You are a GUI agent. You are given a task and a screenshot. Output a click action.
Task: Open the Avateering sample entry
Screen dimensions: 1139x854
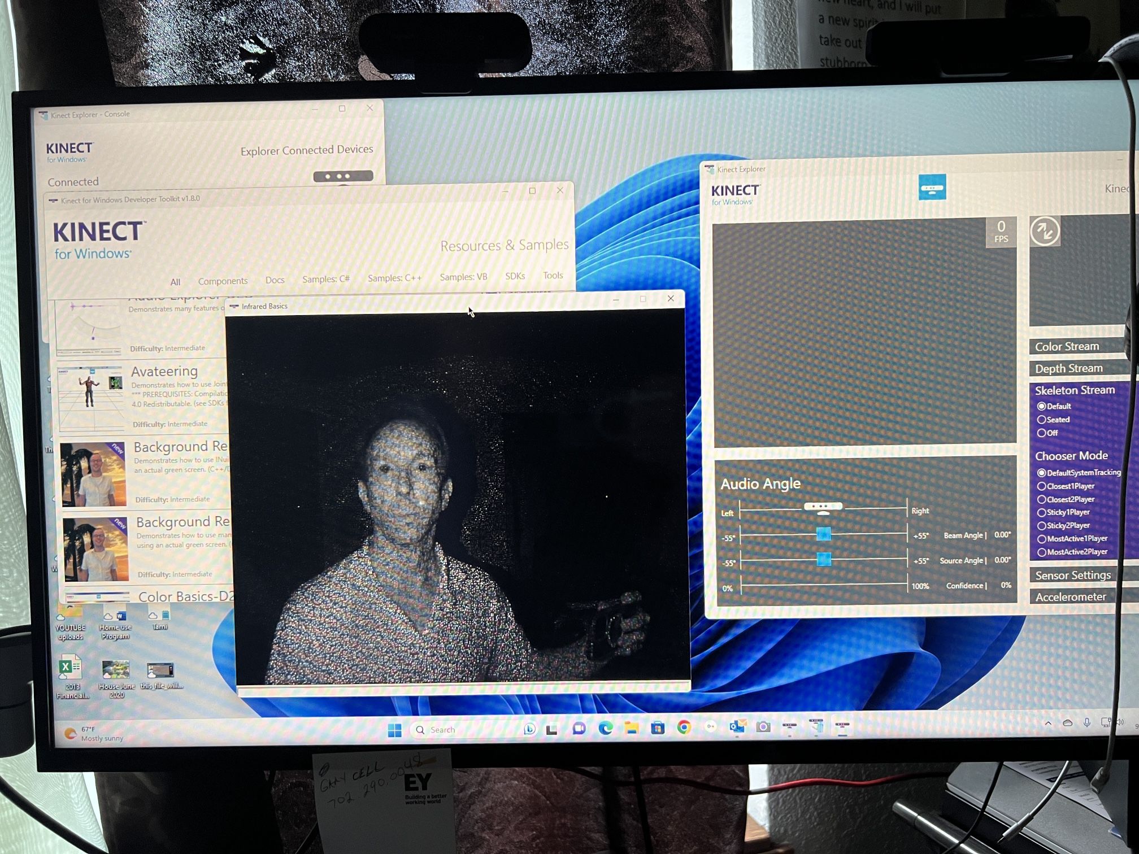(164, 371)
